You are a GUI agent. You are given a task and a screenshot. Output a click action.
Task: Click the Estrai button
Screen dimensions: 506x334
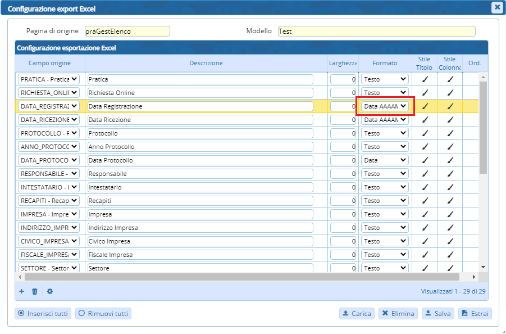point(475,314)
